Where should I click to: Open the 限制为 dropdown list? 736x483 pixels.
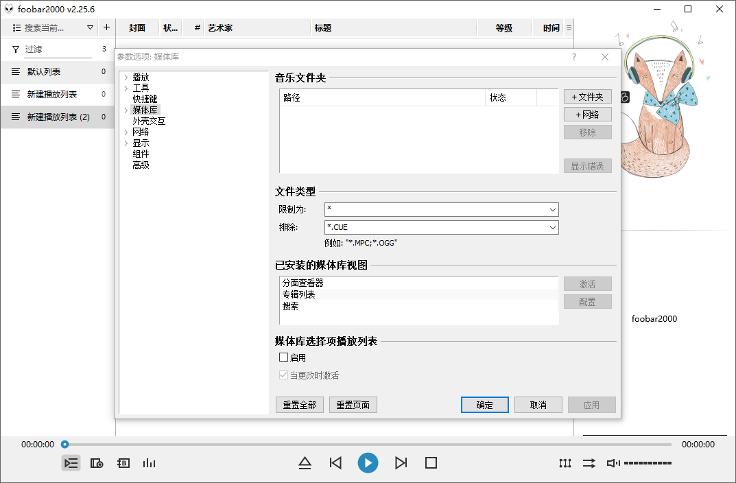552,209
